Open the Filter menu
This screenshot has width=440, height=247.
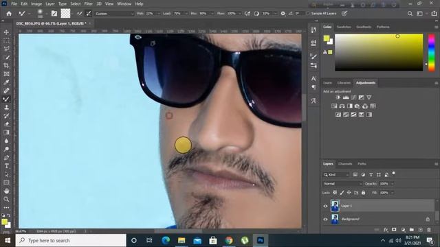coord(89,4)
